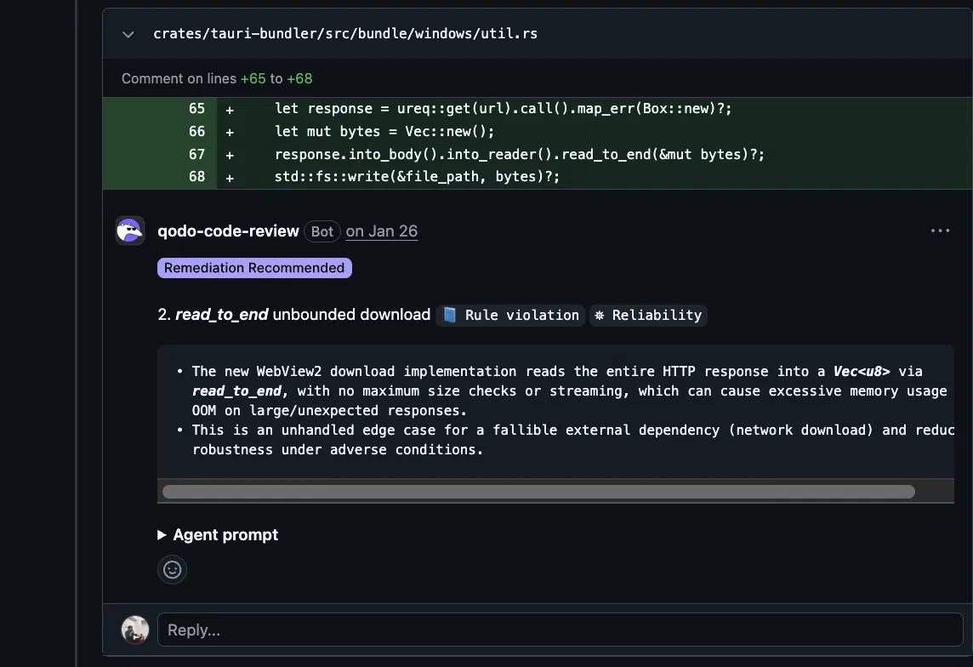Click your user avatar beside Reply
Image resolution: width=973 pixels, height=667 pixels.
click(135, 630)
